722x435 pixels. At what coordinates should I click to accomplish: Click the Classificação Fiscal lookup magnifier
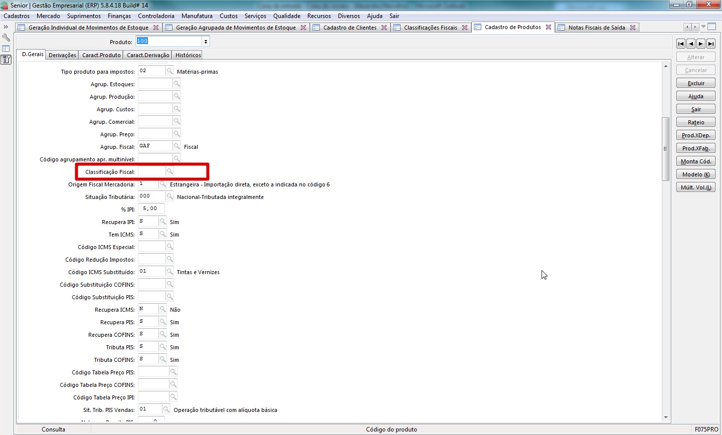(170, 171)
